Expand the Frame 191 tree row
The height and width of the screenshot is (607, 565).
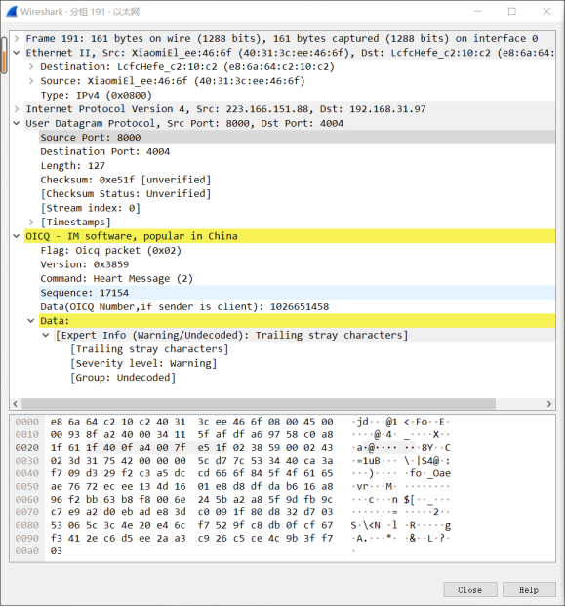tap(17, 39)
